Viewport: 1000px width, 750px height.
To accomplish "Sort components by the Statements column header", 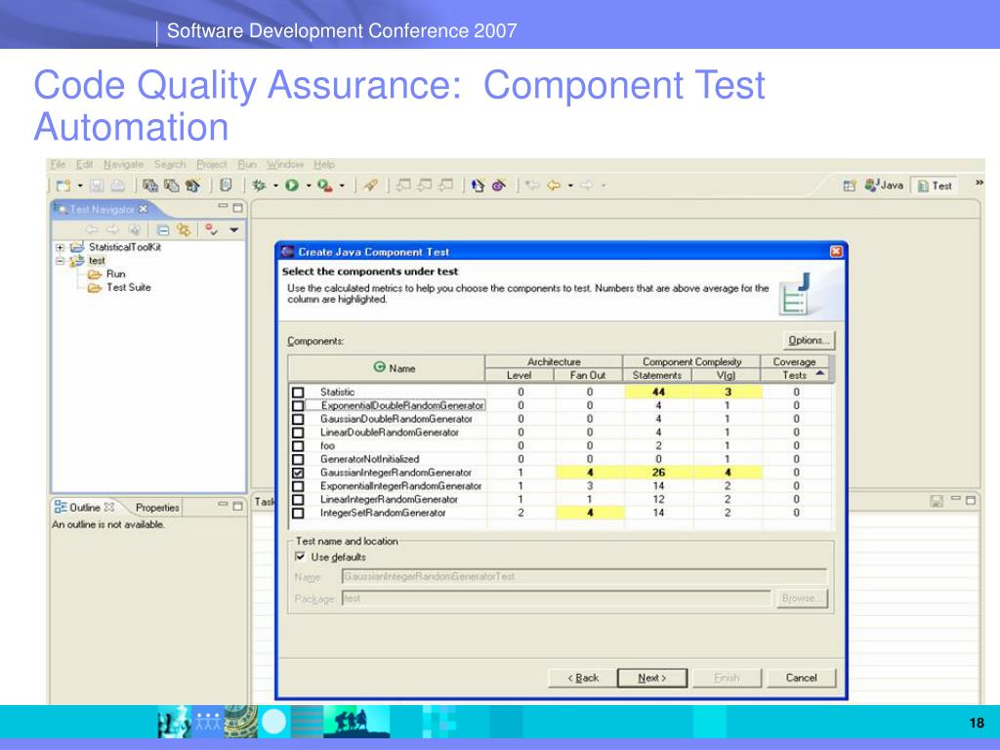I will 657,375.
